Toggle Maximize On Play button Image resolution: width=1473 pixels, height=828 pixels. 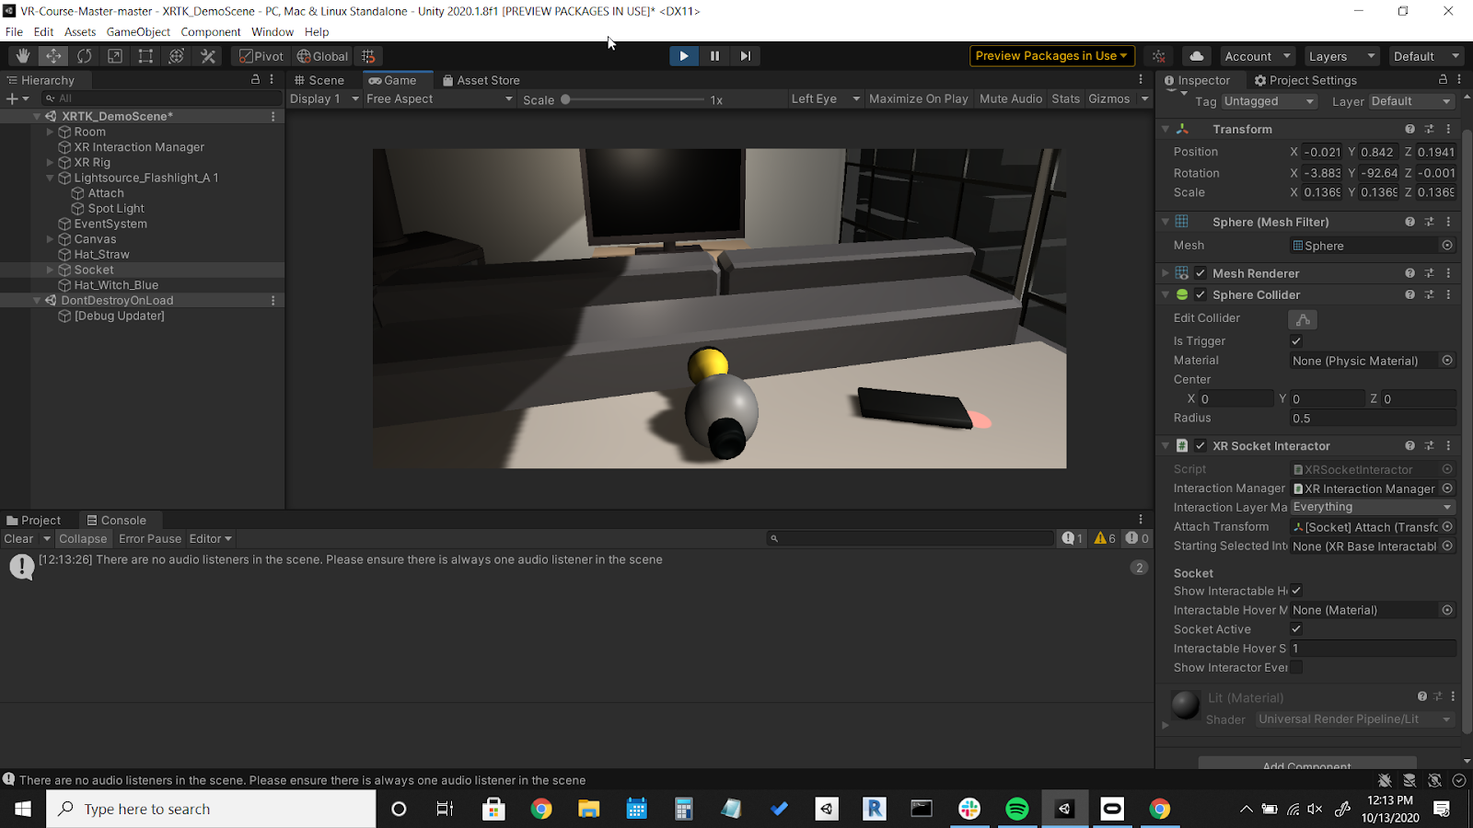(918, 99)
